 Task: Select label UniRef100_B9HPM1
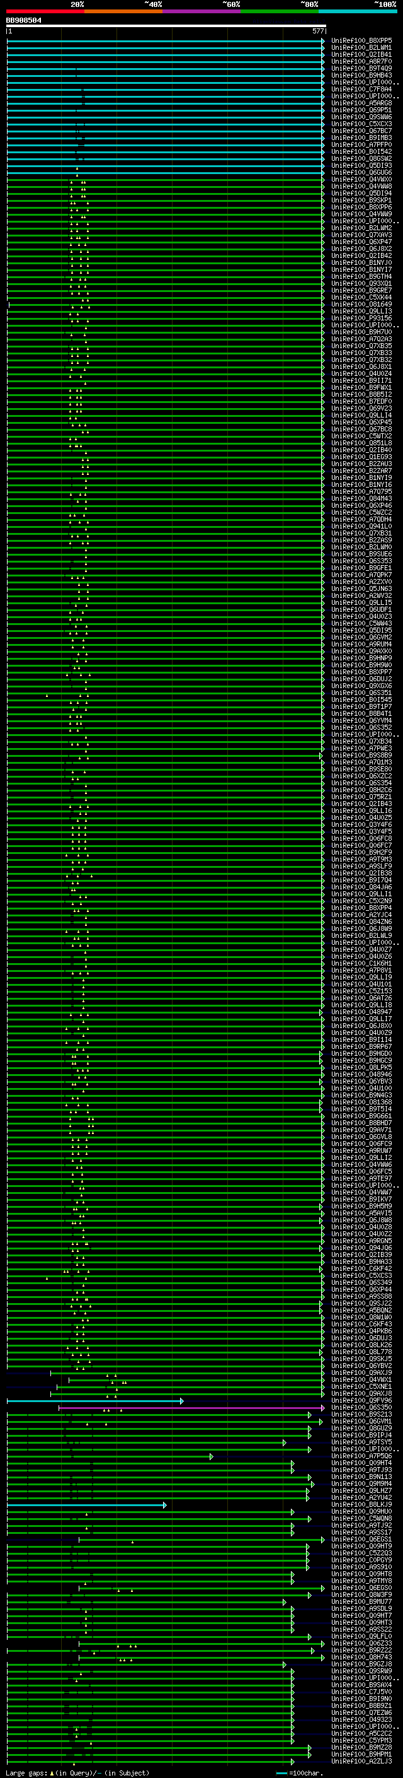[x=361, y=1755]
